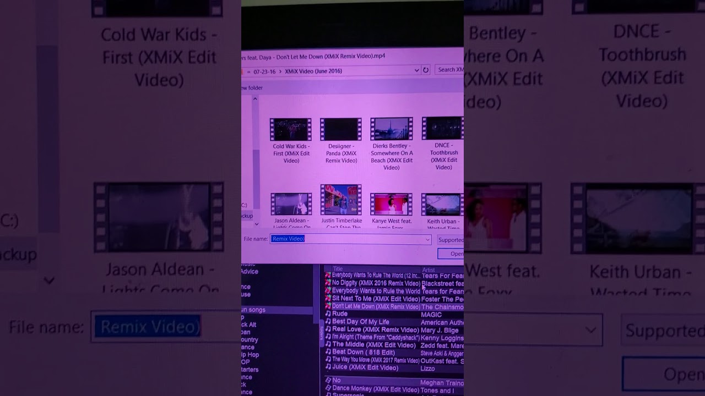Select the Desiigner Panda video file icon
Screen dimensions: 705x396
click(x=341, y=130)
